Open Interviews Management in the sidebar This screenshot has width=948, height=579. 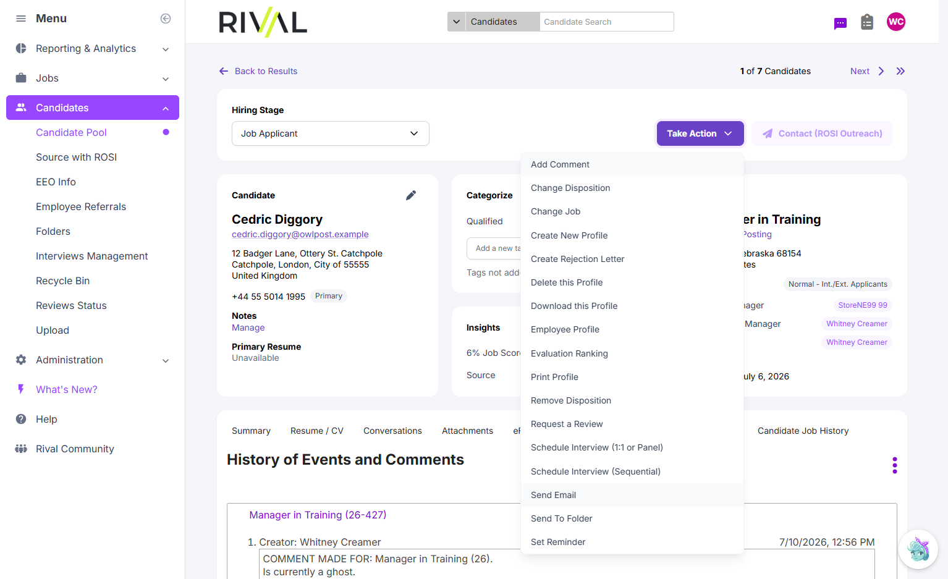(92, 256)
